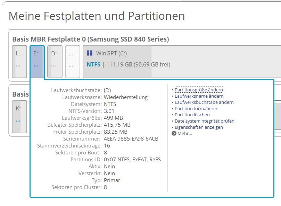Open Eigenschaften anzeigen
The width and height of the screenshot is (281, 206).
pos(199,127)
